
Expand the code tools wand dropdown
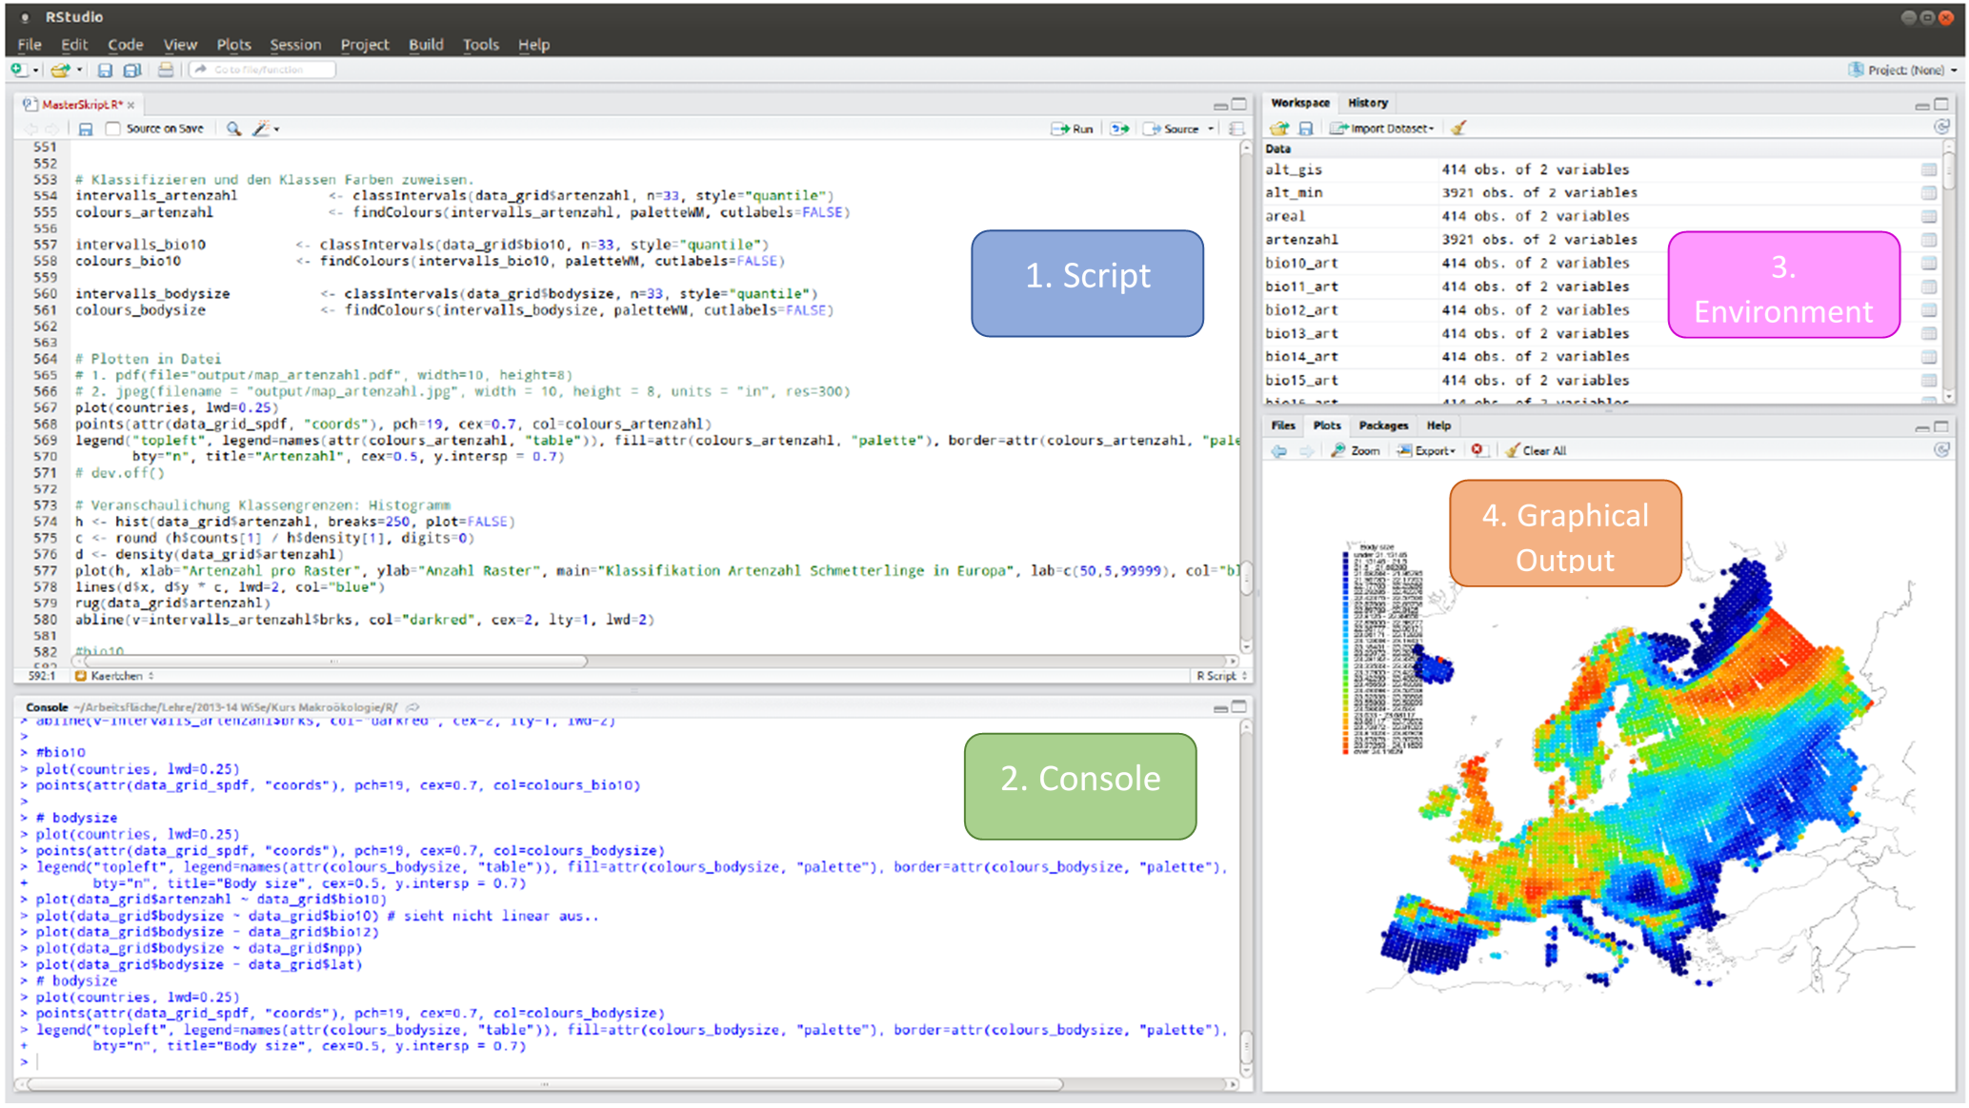[x=265, y=129]
